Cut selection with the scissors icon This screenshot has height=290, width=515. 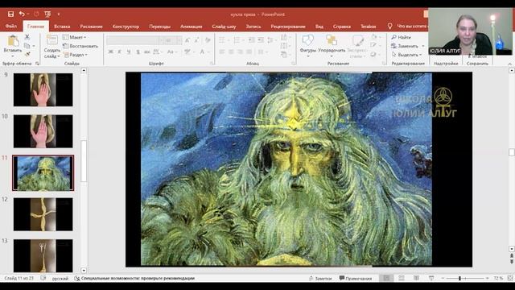[x=27, y=37]
